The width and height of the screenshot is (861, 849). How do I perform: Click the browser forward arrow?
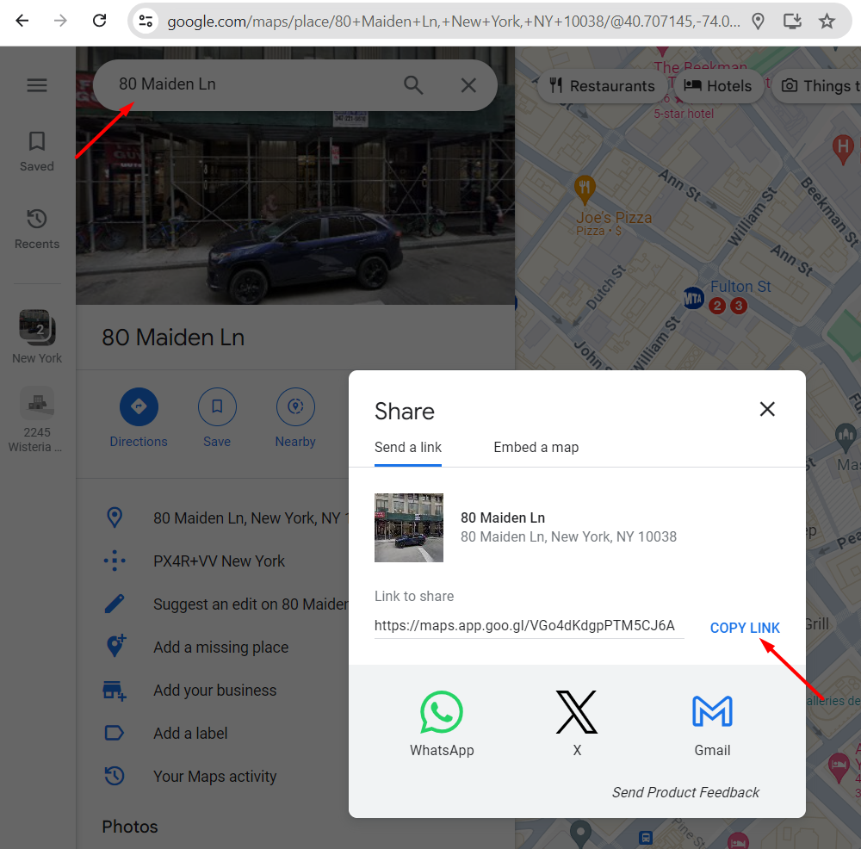[60, 21]
